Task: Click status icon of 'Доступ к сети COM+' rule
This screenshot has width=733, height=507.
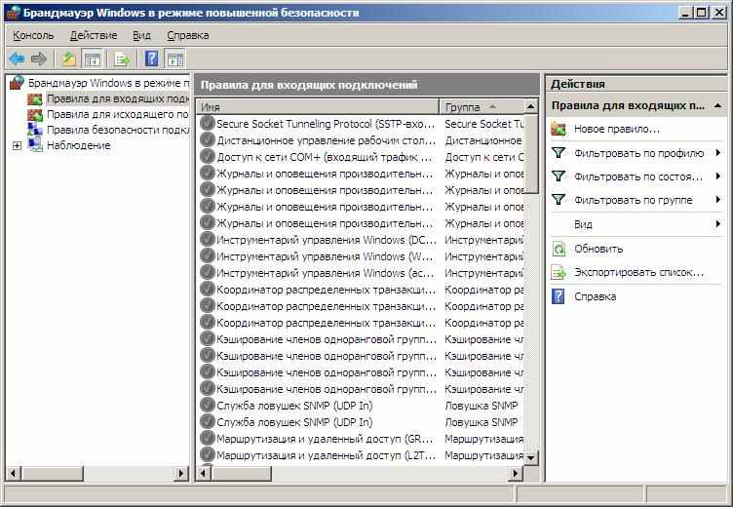Action: click(x=207, y=157)
